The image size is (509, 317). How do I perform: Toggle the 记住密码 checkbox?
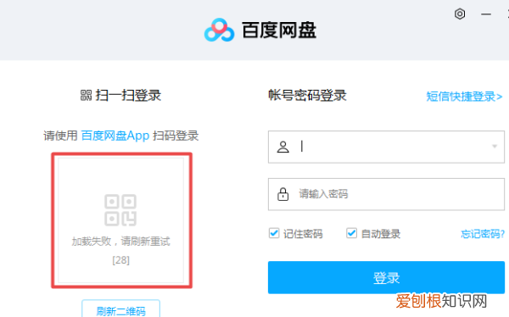tap(274, 233)
